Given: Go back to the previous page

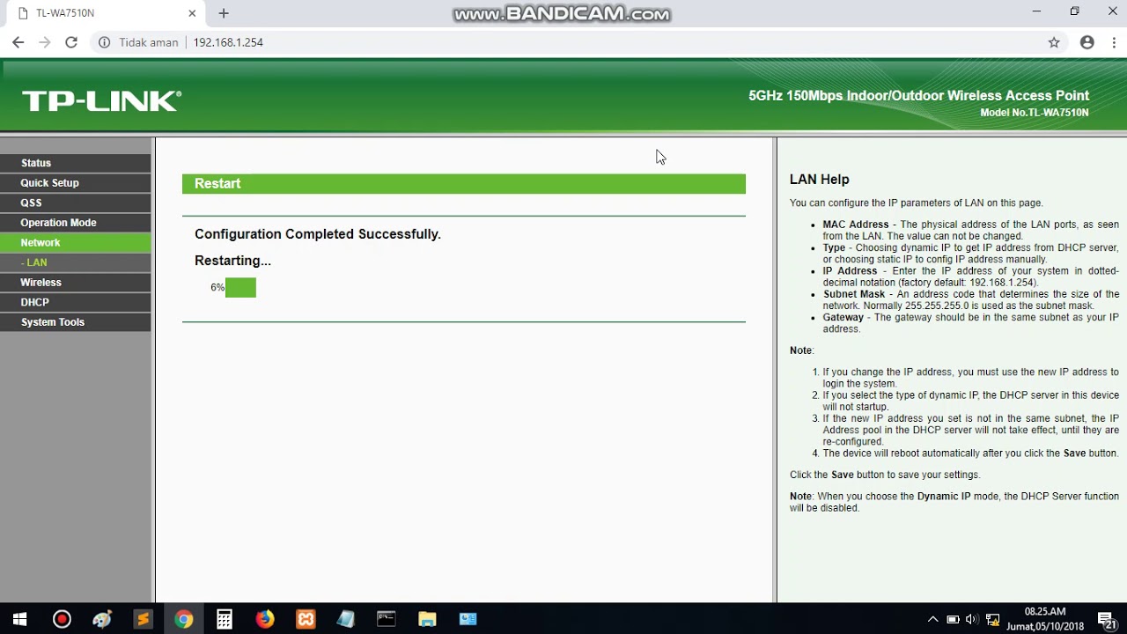Looking at the screenshot, I should [x=18, y=42].
